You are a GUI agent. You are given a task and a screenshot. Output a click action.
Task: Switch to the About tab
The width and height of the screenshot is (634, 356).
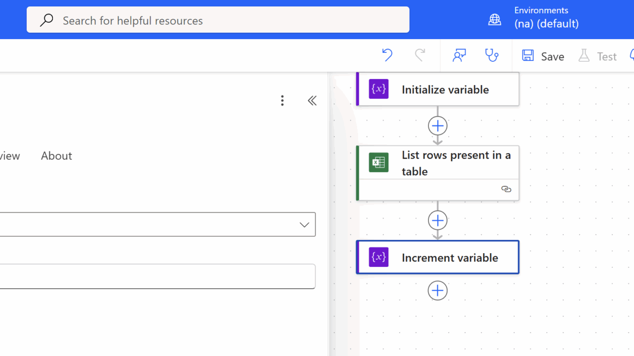pos(56,156)
